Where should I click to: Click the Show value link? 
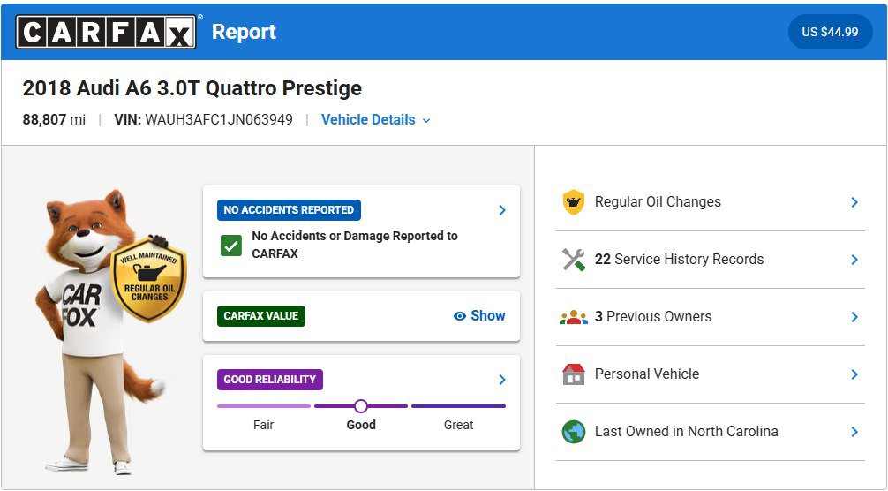pyautogui.click(x=479, y=316)
